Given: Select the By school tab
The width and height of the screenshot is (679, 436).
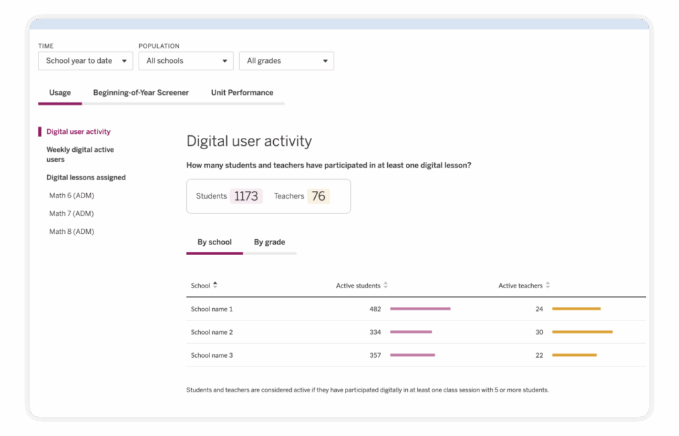Looking at the screenshot, I should [x=214, y=243].
